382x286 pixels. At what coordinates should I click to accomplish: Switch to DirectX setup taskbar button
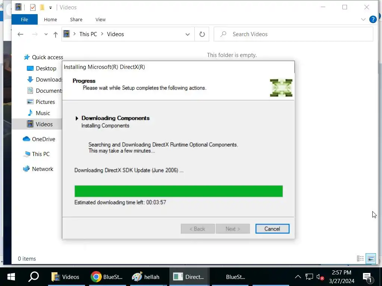189,277
